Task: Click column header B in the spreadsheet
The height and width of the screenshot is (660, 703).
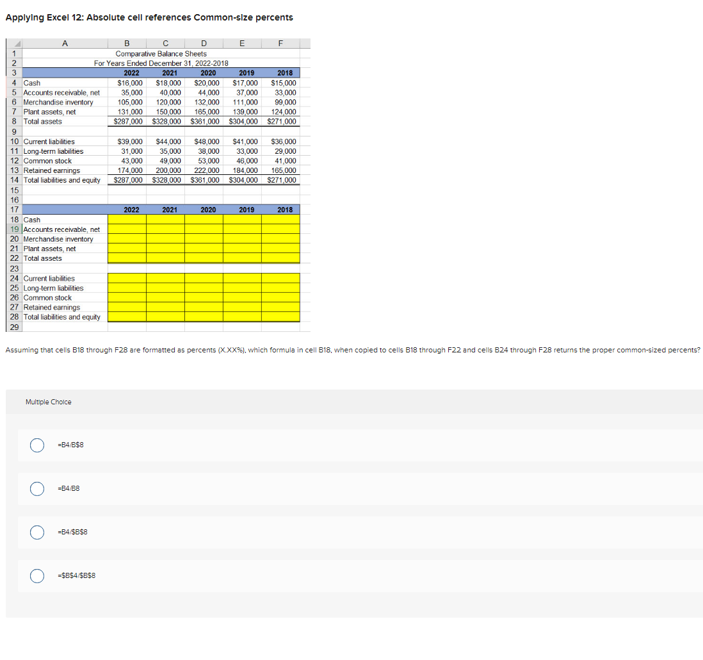Action: click(127, 43)
